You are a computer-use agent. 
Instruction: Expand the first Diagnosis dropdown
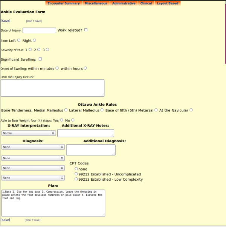pyautogui.click(x=33, y=147)
